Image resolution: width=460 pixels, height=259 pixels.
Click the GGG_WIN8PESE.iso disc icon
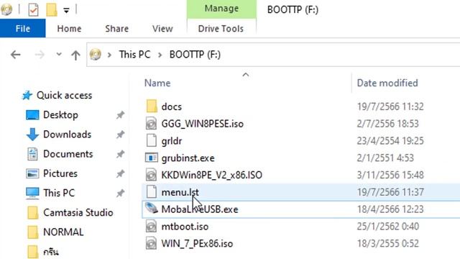(152, 123)
